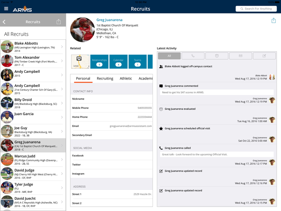Open the hamburger menu
281x211 pixels.
(x=6, y=8)
